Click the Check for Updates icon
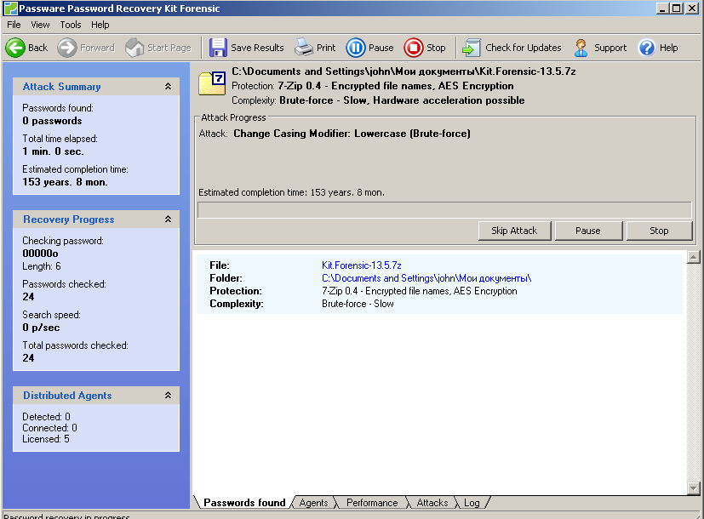The image size is (704, 519). (472, 48)
